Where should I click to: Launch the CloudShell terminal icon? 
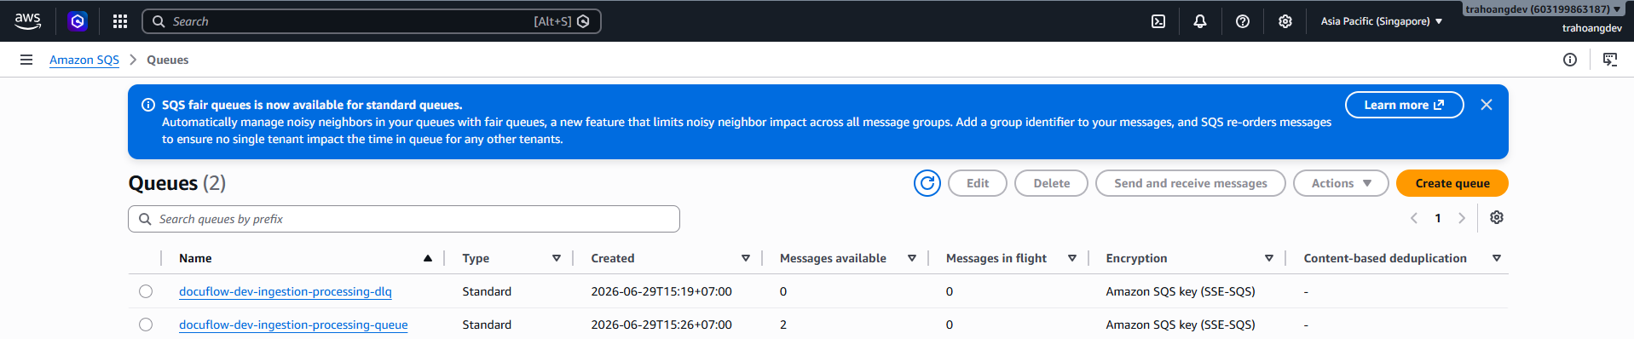pyautogui.click(x=1158, y=21)
